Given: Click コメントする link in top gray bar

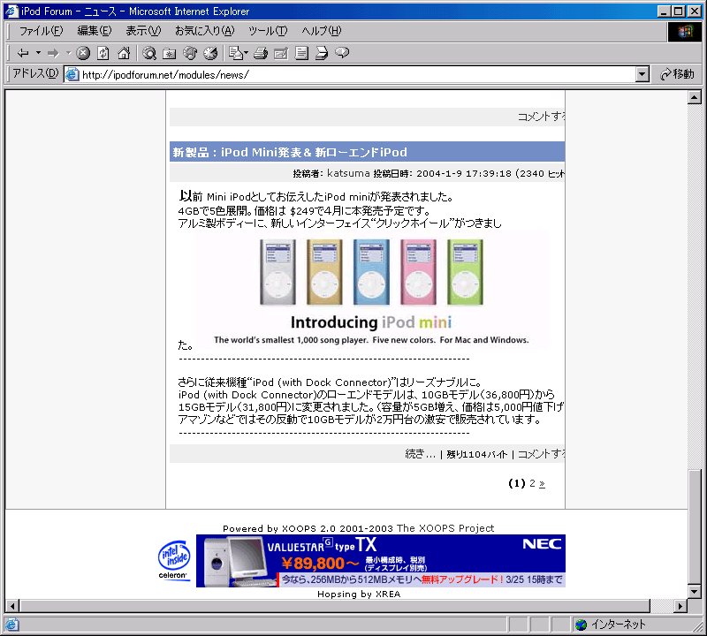Looking at the screenshot, I should (x=541, y=117).
